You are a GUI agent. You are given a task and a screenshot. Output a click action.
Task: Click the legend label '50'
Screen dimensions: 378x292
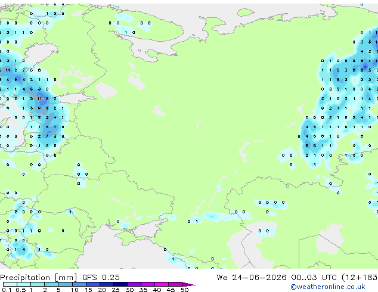[184, 290]
